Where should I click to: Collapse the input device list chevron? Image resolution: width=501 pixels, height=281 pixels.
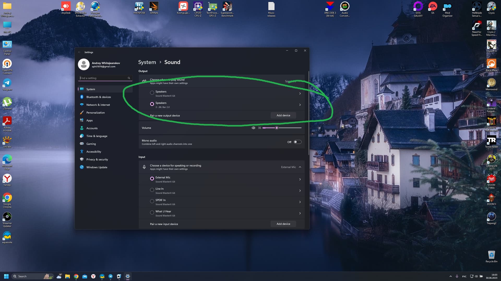(x=300, y=167)
